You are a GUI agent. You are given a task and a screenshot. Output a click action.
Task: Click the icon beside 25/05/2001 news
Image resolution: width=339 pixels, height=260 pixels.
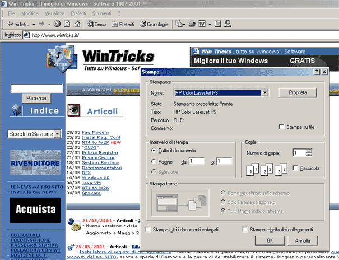(x=71, y=247)
